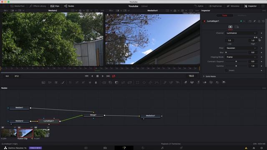The width and height of the screenshot is (267, 150).
Task: Switch to the Modifiers tab in Inspector
Action: point(242,15)
